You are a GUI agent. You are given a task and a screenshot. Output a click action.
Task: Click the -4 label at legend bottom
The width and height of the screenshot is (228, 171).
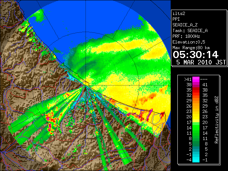pyautogui.click(x=189, y=160)
